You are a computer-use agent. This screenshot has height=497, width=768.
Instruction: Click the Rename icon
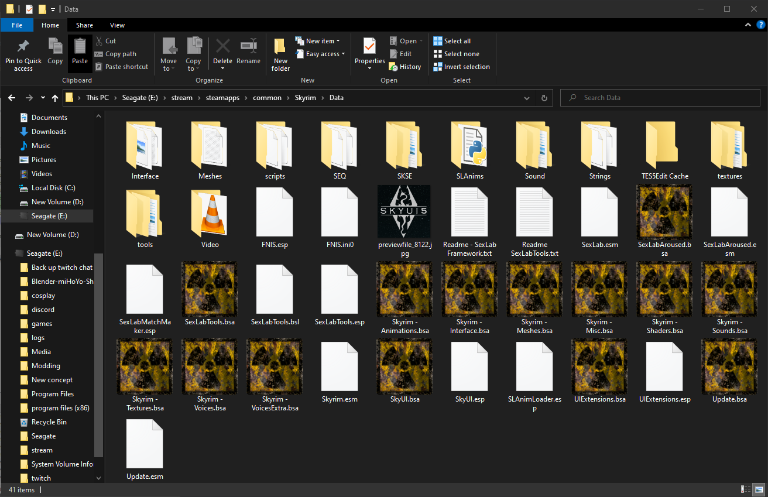pos(248,46)
